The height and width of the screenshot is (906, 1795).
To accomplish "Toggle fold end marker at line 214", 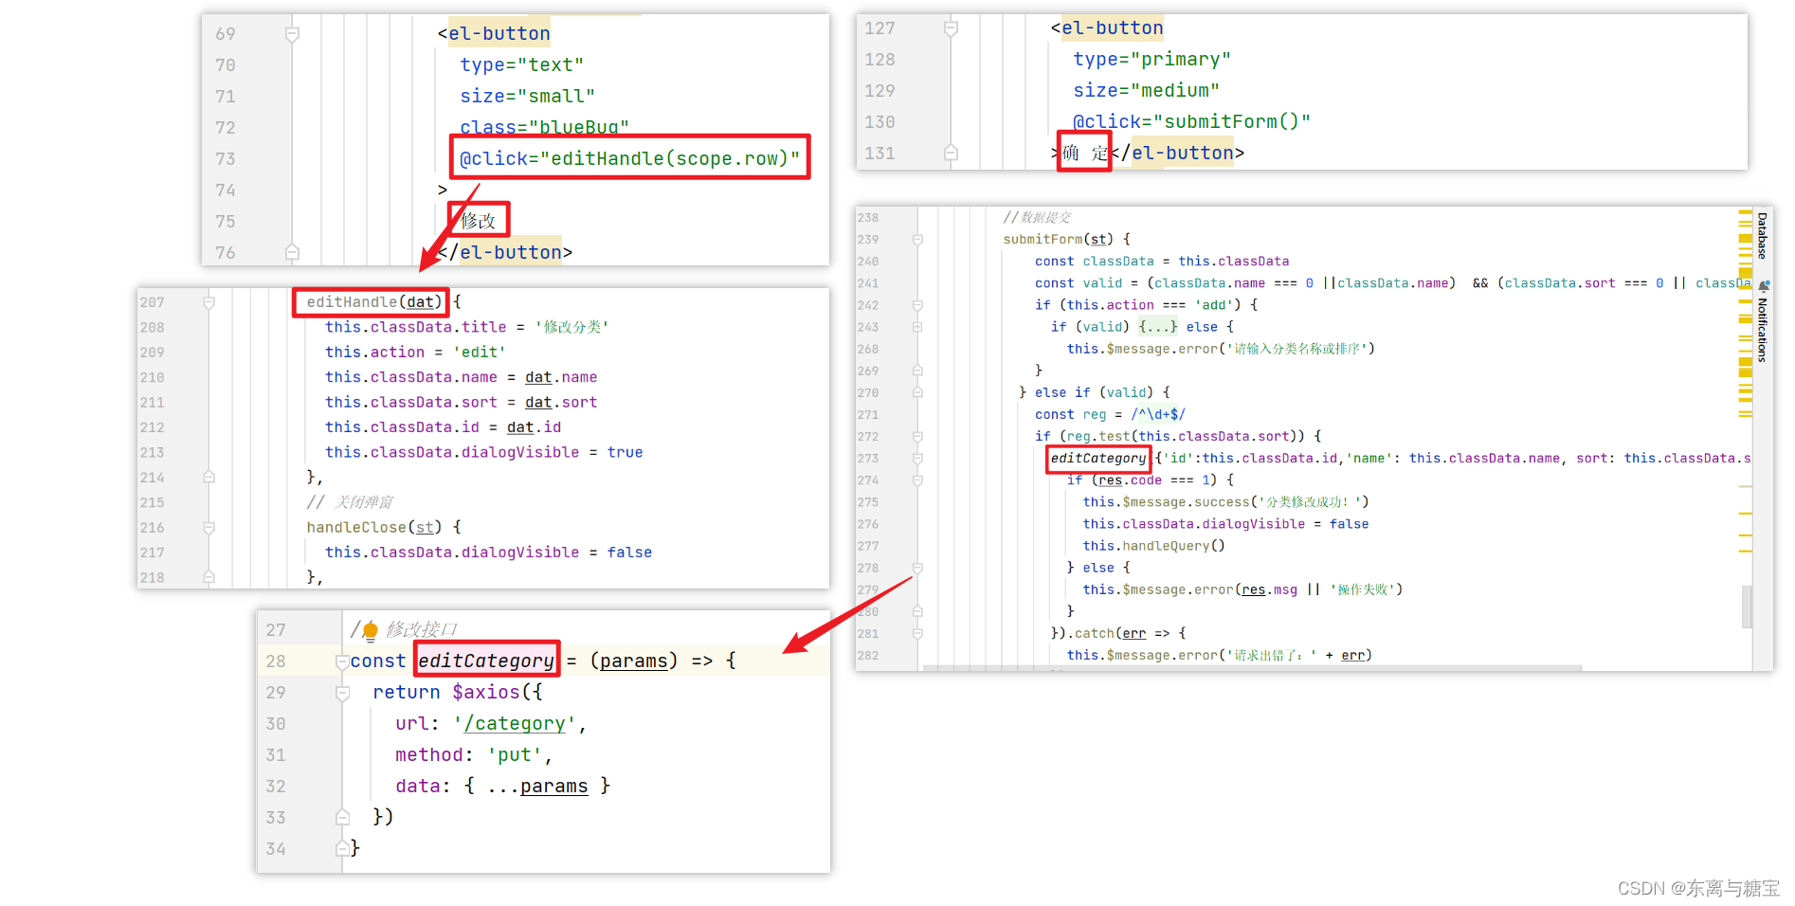I will pos(209,477).
